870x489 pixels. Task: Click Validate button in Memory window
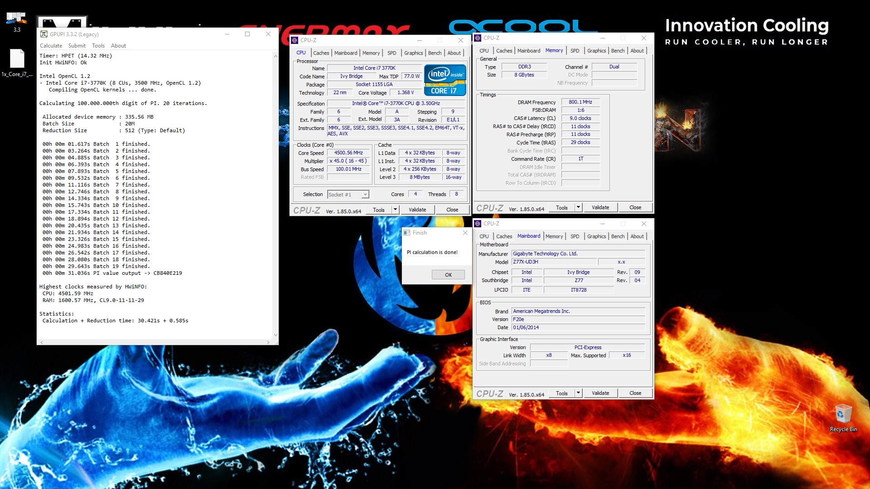click(600, 207)
